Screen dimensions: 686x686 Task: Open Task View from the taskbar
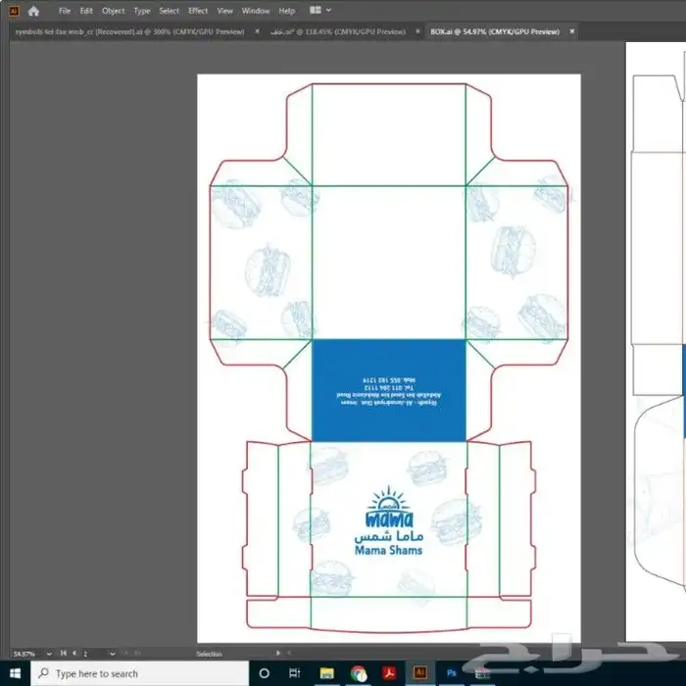tap(295, 674)
